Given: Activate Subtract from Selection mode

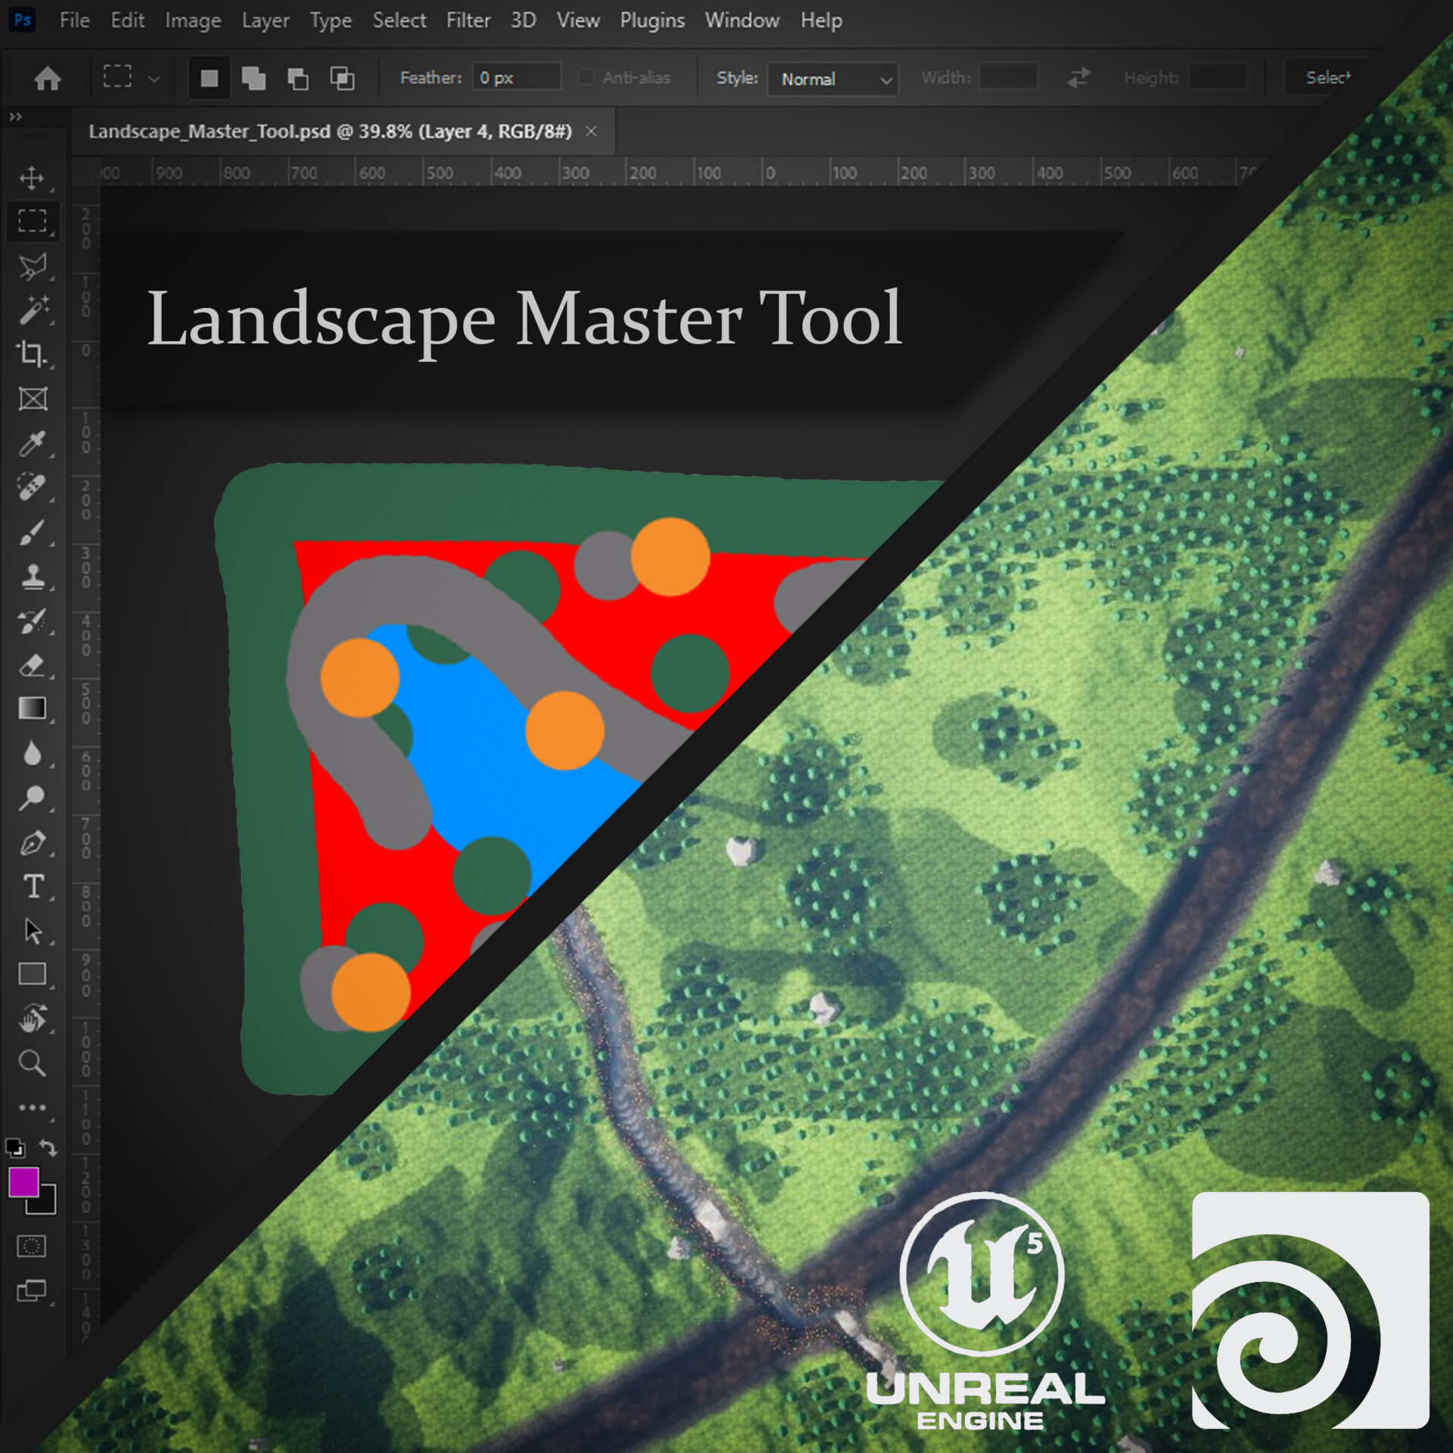Looking at the screenshot, I should point(299,78).
